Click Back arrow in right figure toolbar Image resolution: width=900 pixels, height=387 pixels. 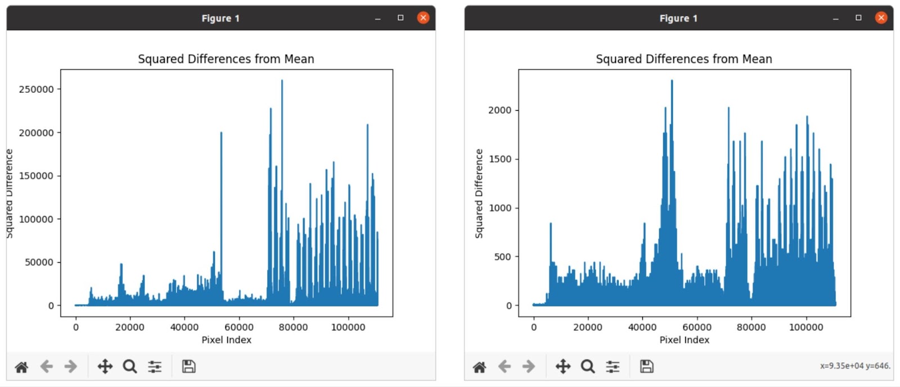pyautogui.click(x=505, y=367)
